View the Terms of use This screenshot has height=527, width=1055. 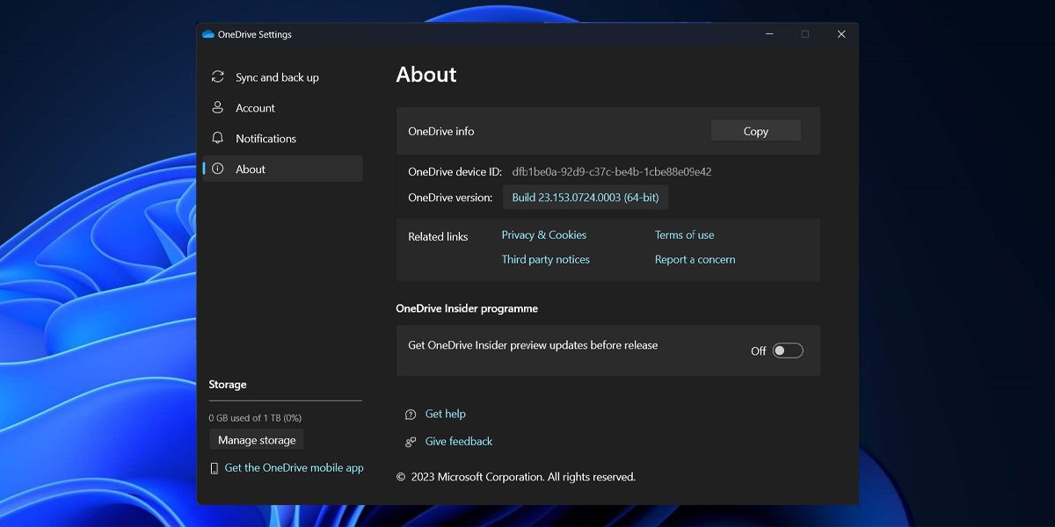coord(684,235)
